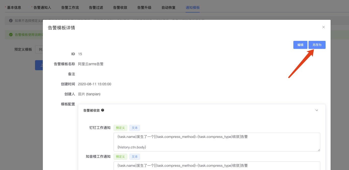Click the 钉钉工作通知 label
The image size is (349, 170).
point(100,128)
